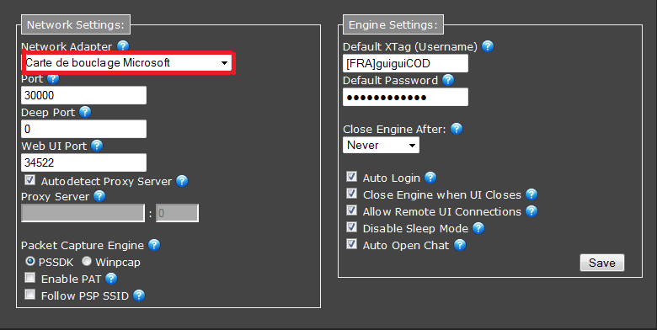Open help for Follow PSP SSID
Viewport: 657px width, 330px height.
[139, 295]
